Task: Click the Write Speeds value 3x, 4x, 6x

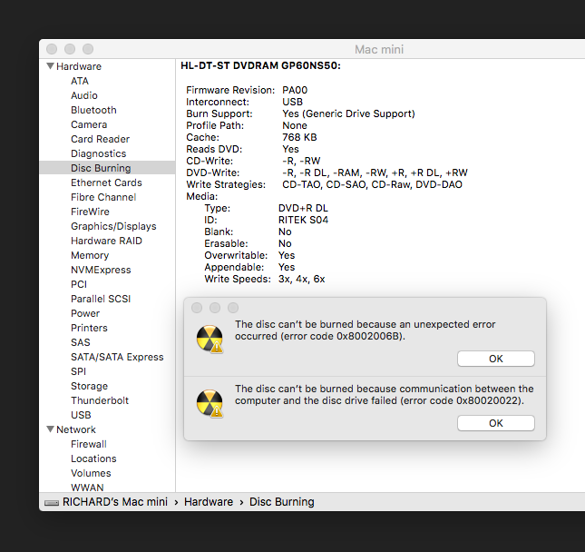Action: (x=302, y=279)
